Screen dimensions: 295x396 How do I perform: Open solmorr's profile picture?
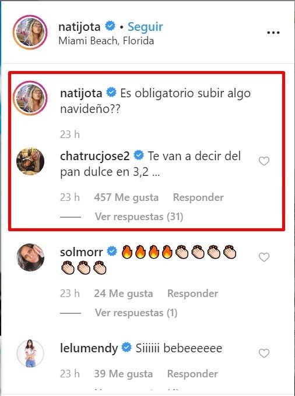coord(30,257)
